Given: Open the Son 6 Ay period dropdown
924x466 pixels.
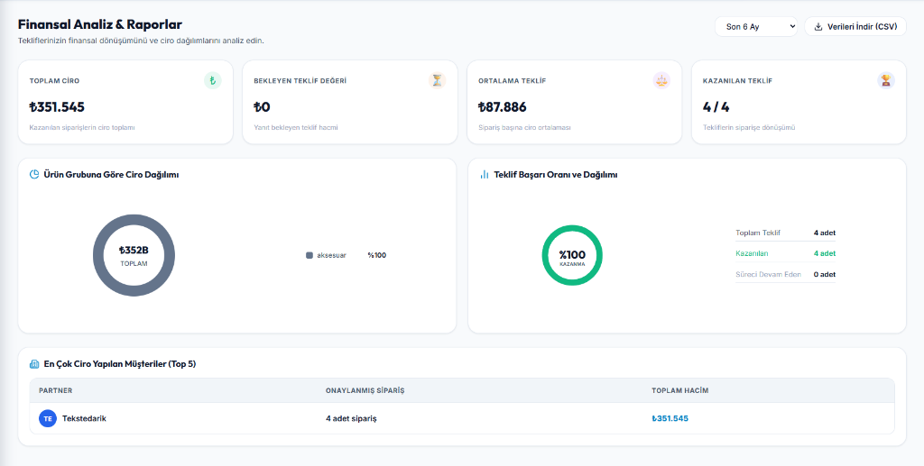Looking at the screenshot, I should (756, 26).
